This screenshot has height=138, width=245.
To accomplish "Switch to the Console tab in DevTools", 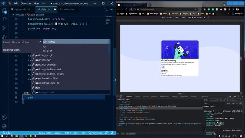I will 137,97.
